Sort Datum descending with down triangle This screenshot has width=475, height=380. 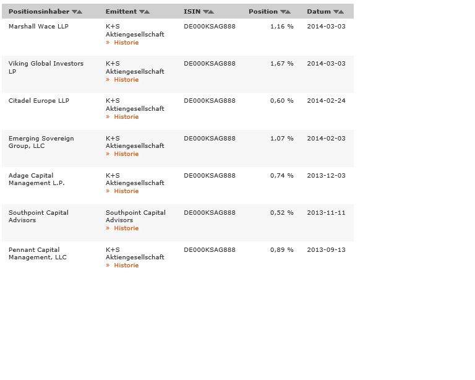tap(336, 12)
